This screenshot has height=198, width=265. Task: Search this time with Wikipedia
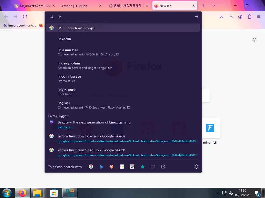tap(132, 167)
